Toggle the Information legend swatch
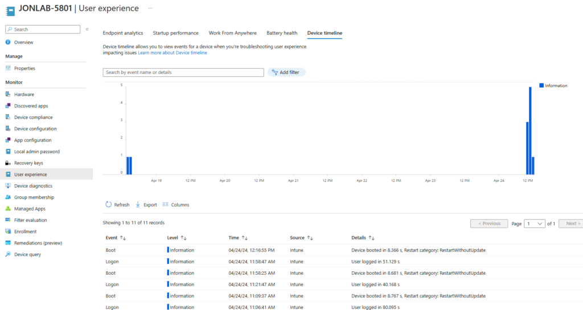This screenshot has height=310, width=583. tap(541, 85)
